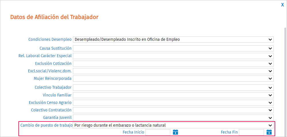The width and height of the screenshot is (287, 137).
Task: Click the Fecha Inicio date field
Action: pyautogui.click(x=158, y=132)
